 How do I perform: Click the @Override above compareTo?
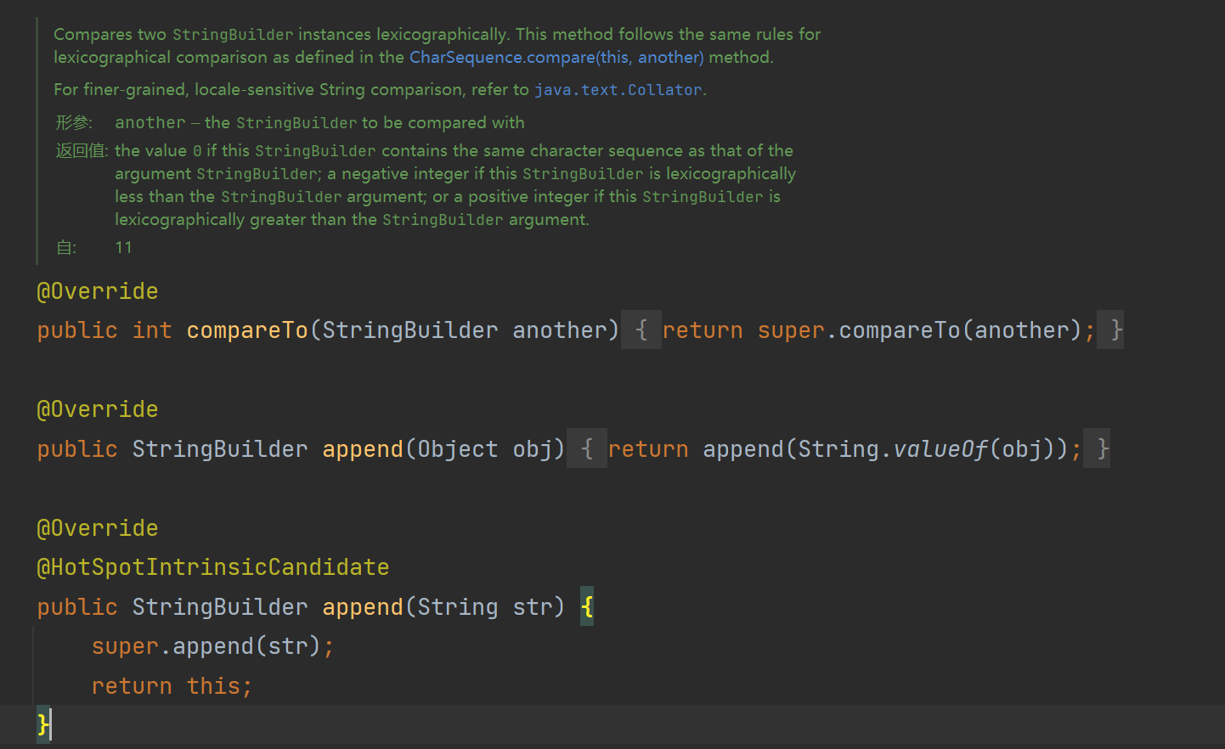tap(98, 291)
